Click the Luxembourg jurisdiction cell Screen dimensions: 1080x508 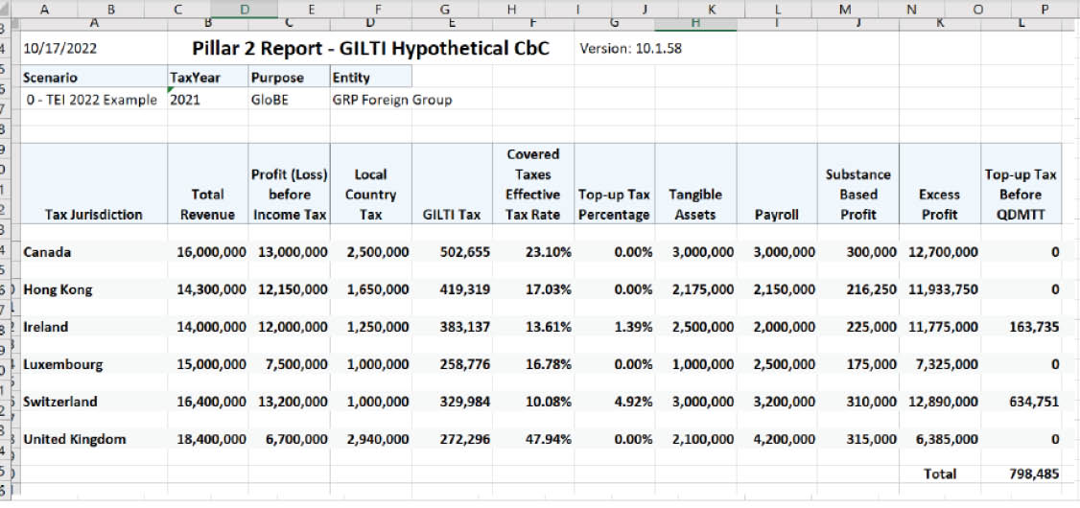coord(94,364)
